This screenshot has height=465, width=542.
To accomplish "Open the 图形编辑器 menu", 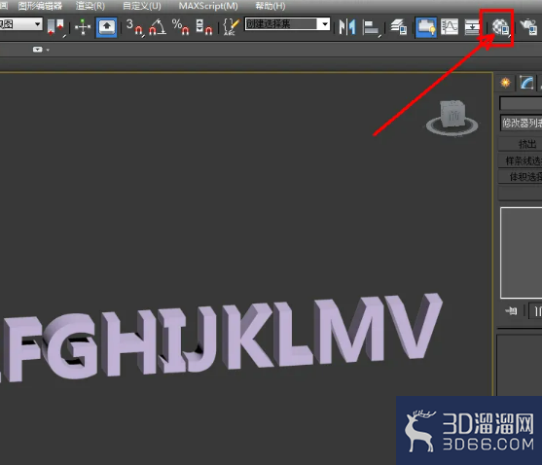I will [40, 6].
